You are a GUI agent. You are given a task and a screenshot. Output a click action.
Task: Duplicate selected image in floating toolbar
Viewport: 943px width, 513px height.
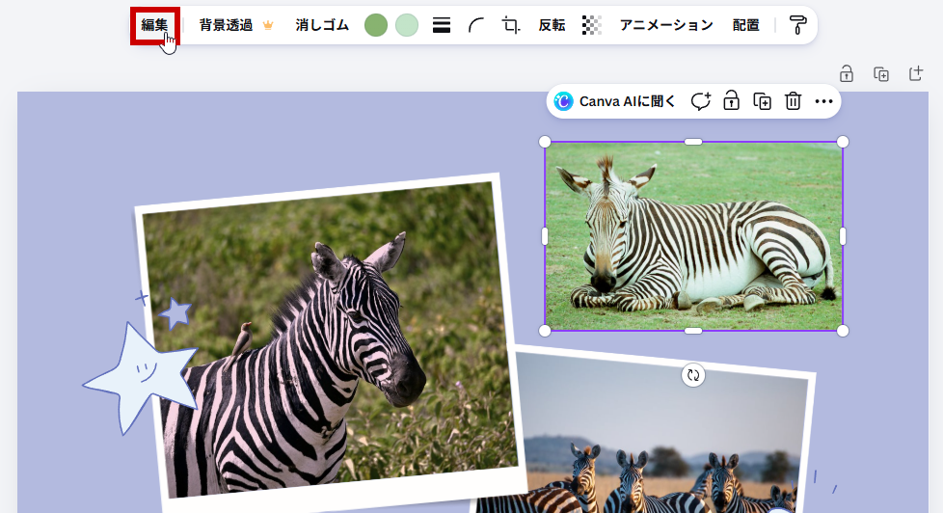[x=762, y=101]
